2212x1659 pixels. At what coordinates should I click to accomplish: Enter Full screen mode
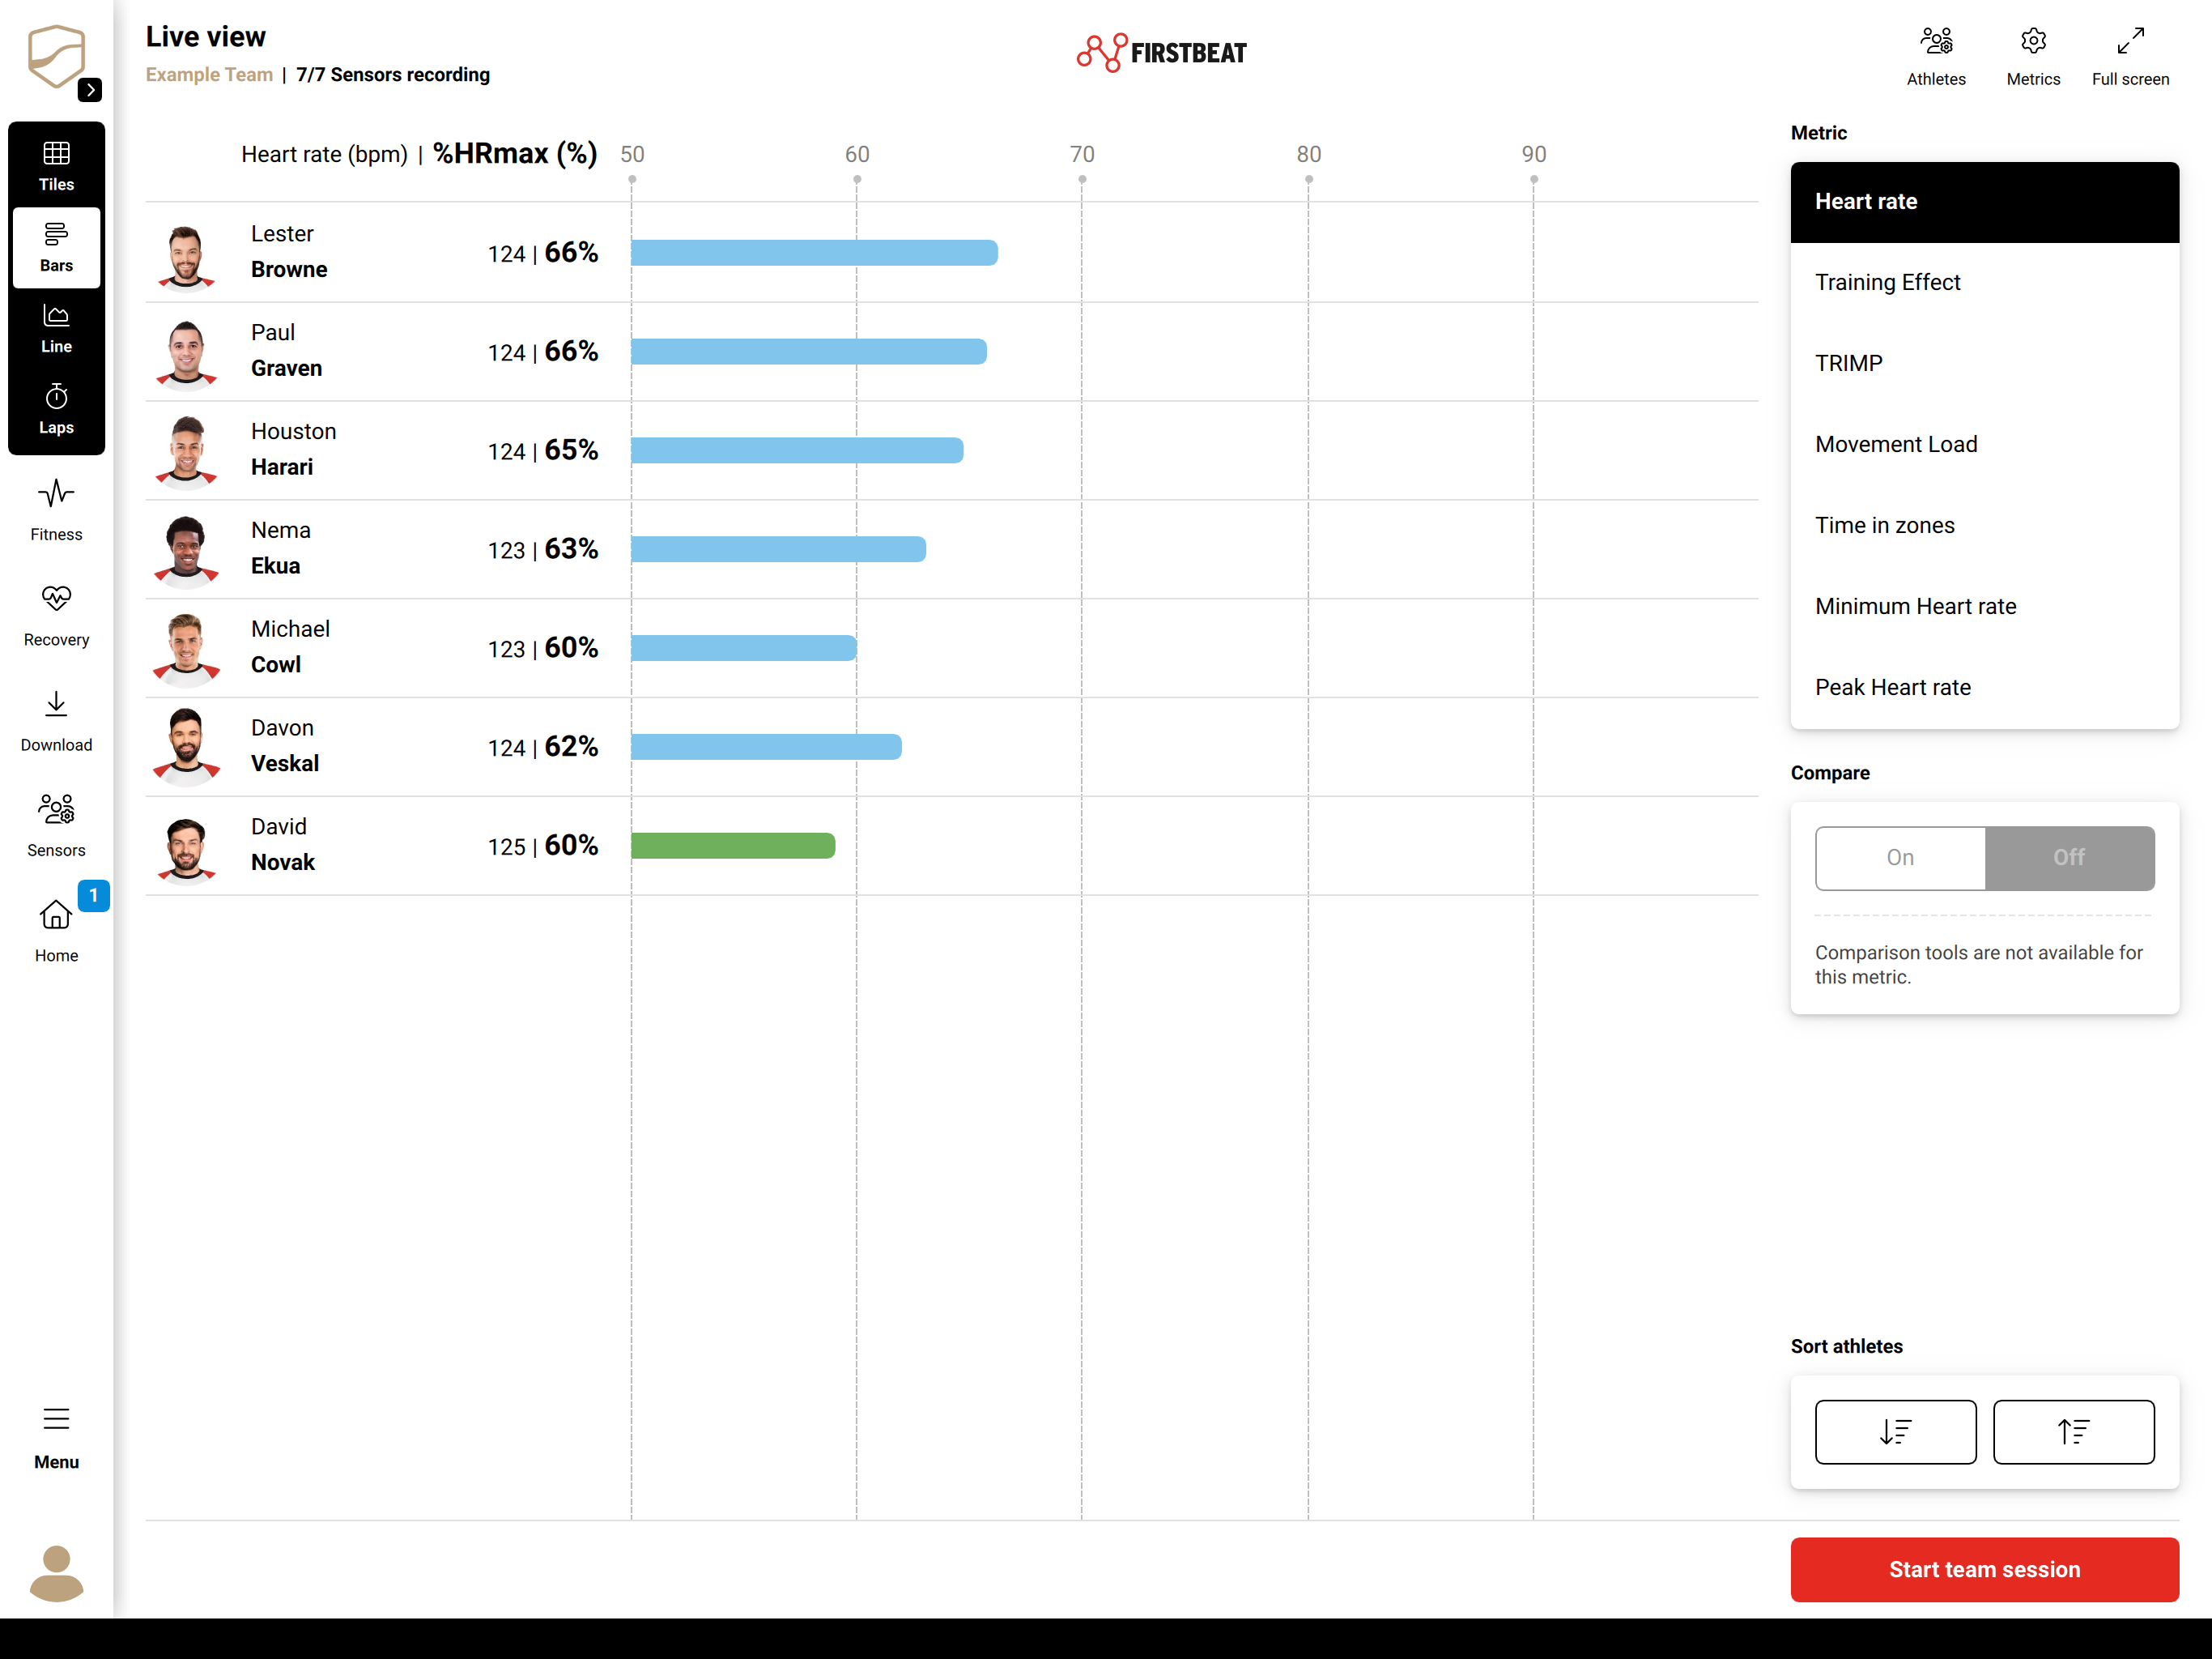coord(2130,57)
